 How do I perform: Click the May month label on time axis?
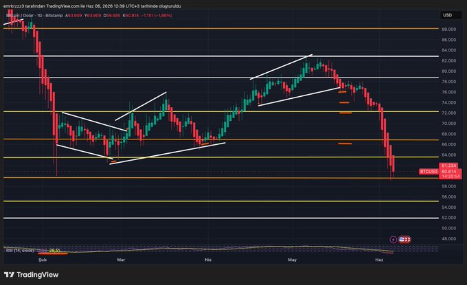(x=292, y=260)
